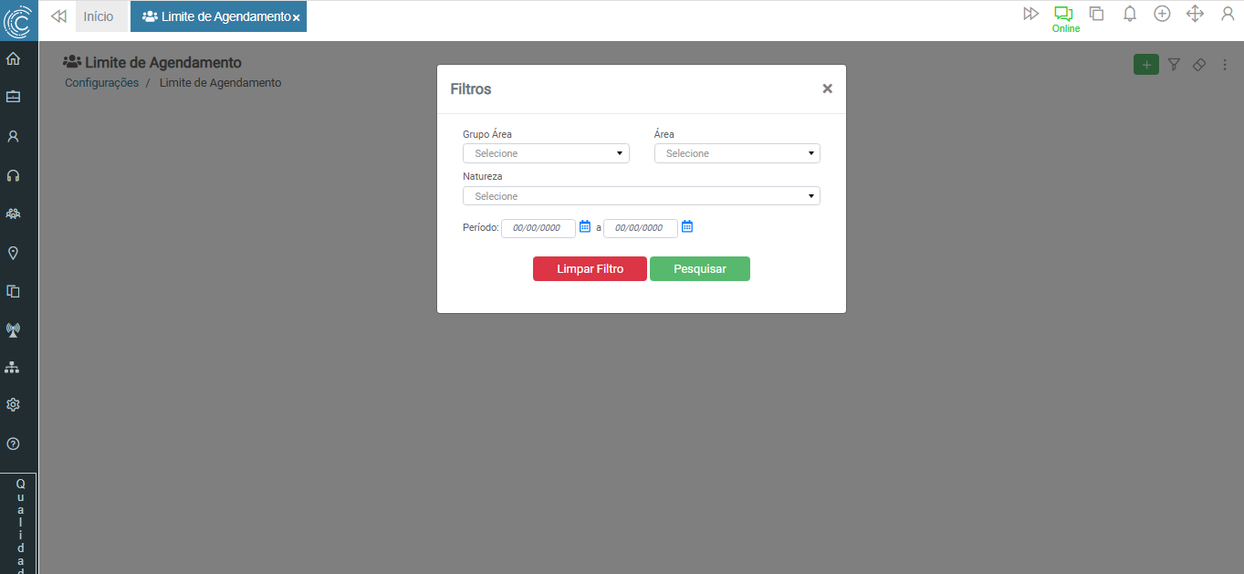Close the Filtros dialog
Image resolution: width=1244 pixels, height=574 pixels.
(827, 89)
